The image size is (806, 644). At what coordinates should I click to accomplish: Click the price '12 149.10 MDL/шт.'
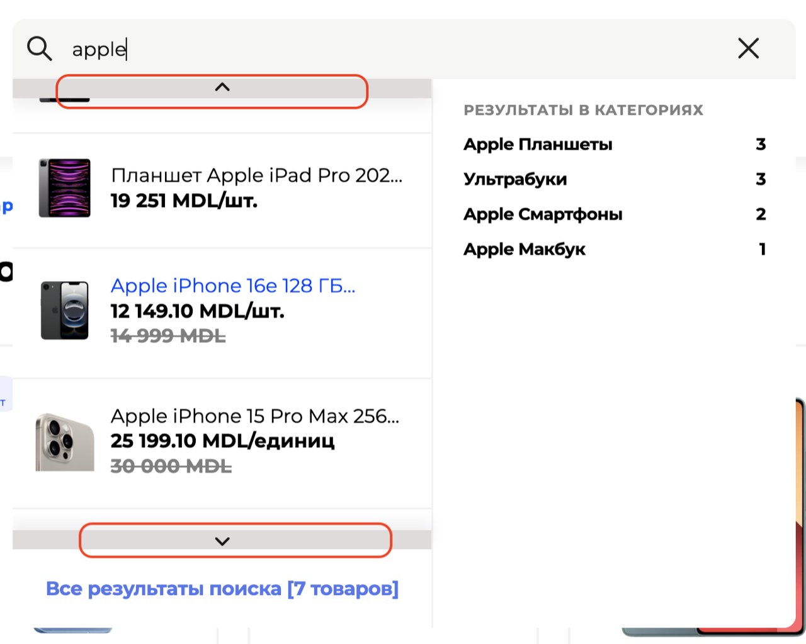(198, 311)
